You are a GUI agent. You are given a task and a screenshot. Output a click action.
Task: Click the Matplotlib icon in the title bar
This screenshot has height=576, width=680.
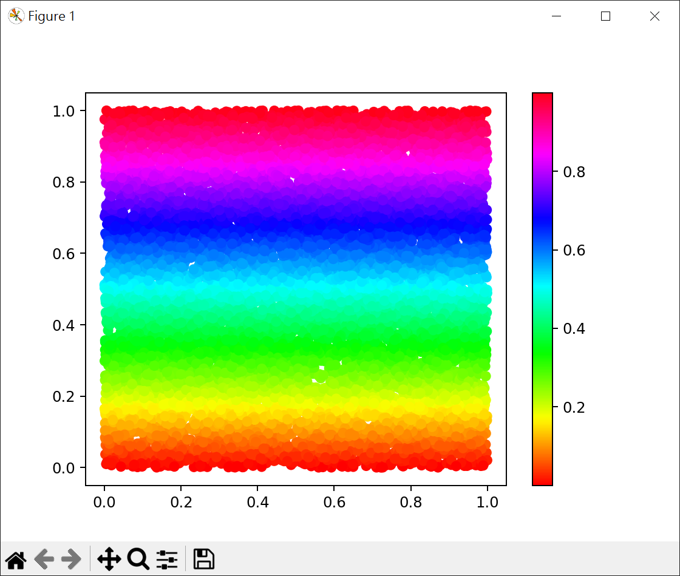(16, 16)
